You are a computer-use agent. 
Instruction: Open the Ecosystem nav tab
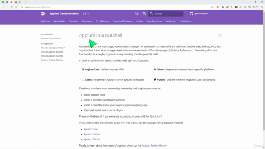(x=87, y=21)
